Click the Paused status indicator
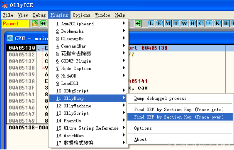The width and height of the screenshot is (234, 150). 15,24
